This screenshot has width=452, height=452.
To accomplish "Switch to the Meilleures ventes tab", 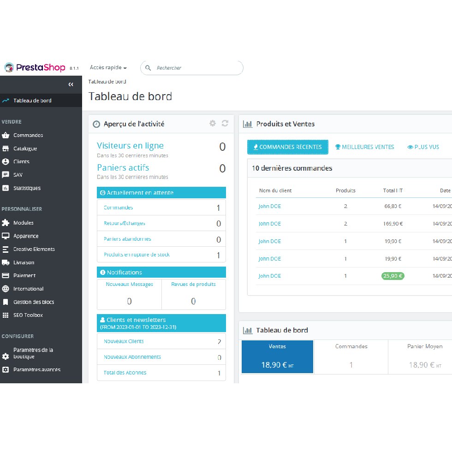I will tap(365, 147).
